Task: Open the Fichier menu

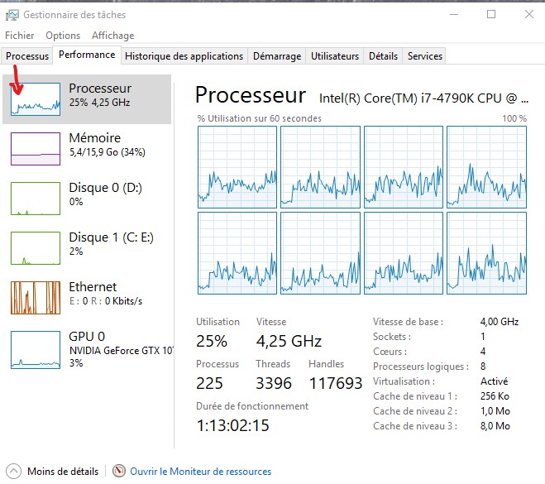Action: [x=20, y=36]
